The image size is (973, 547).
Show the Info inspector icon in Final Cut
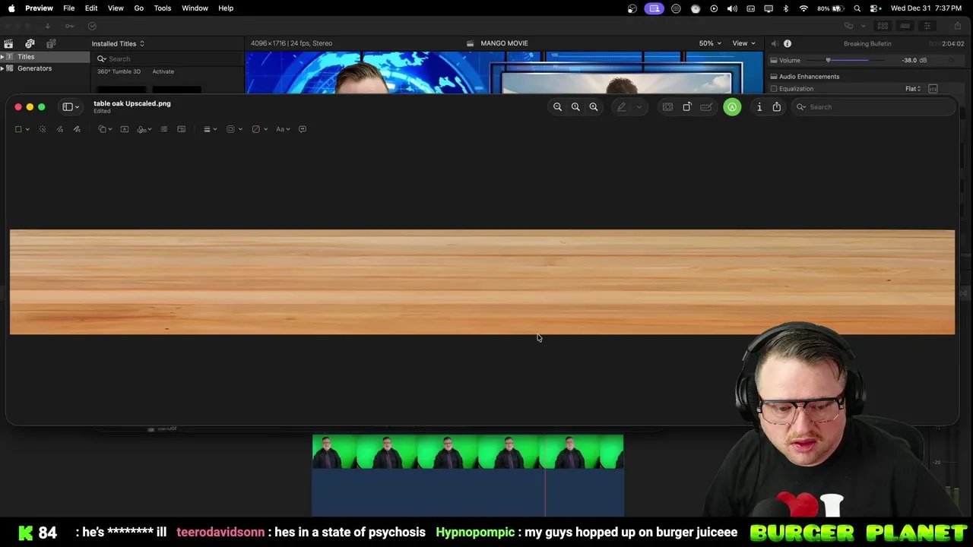click(x=788, y=44)
